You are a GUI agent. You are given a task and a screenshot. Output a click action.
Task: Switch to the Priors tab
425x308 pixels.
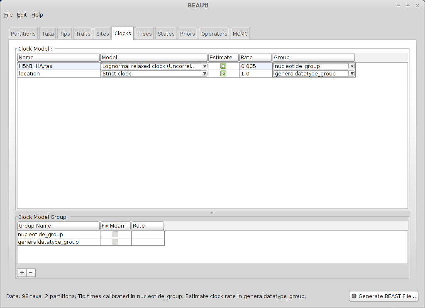pos(187,34)
